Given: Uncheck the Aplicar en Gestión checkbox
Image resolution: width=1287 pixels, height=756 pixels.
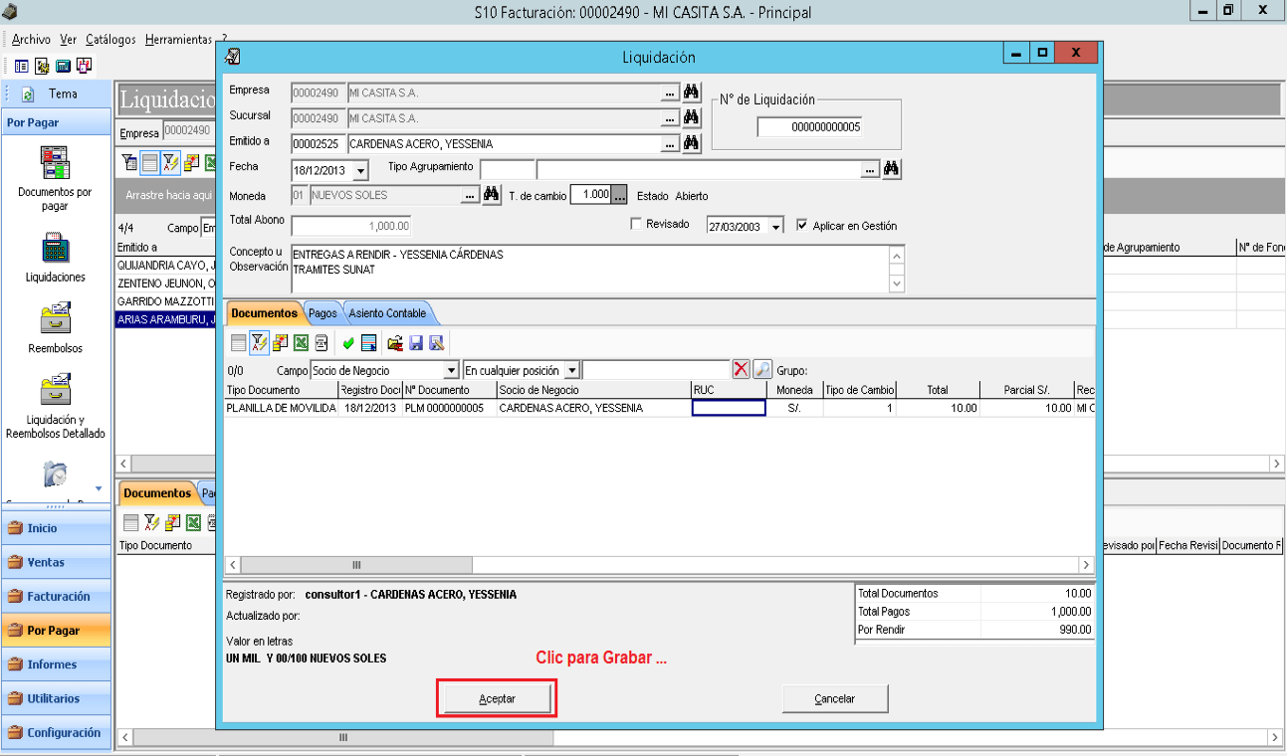Looking at the screenshot, I should pos(802,226).
